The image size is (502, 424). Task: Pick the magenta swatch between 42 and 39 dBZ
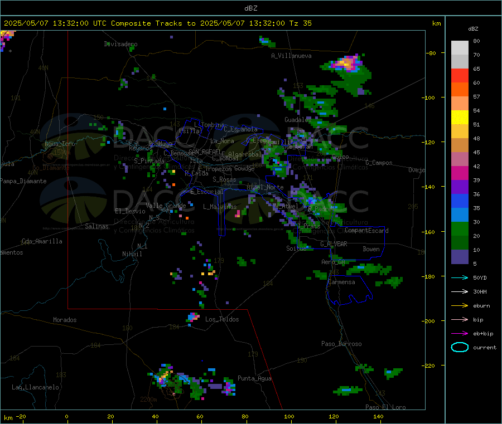pyautogui.click(x=460, y=173)
